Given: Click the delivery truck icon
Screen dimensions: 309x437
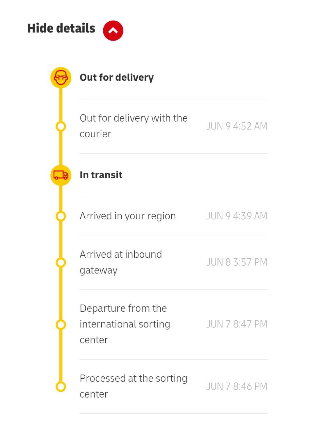Looking at the screenshot, I should [x=61, y=175].
